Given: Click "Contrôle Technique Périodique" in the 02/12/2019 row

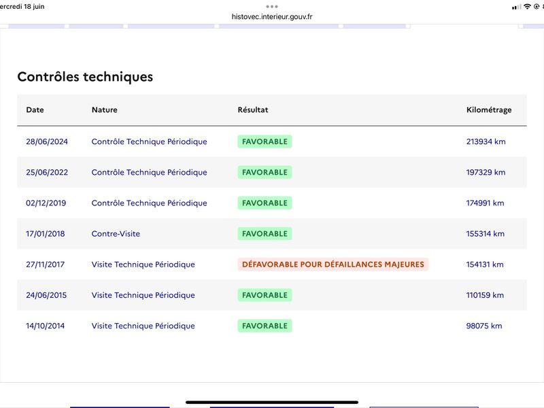Looking at the screenshot, I should (x=149, y=203).
